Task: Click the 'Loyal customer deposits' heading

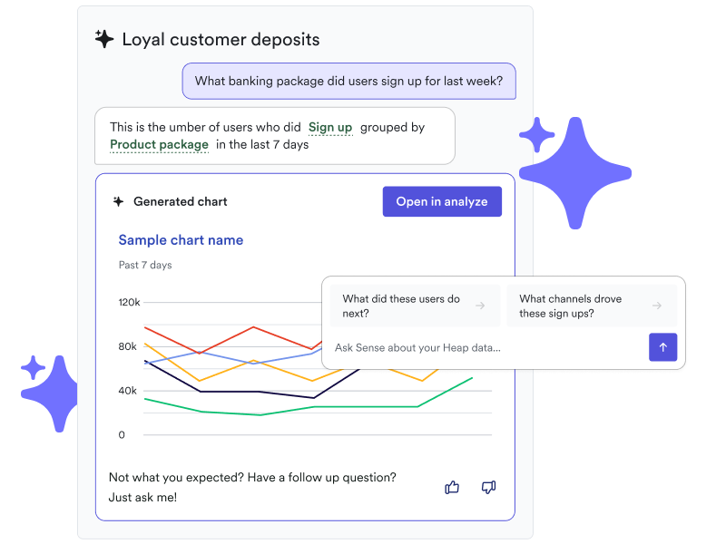Action: [221, 40]
